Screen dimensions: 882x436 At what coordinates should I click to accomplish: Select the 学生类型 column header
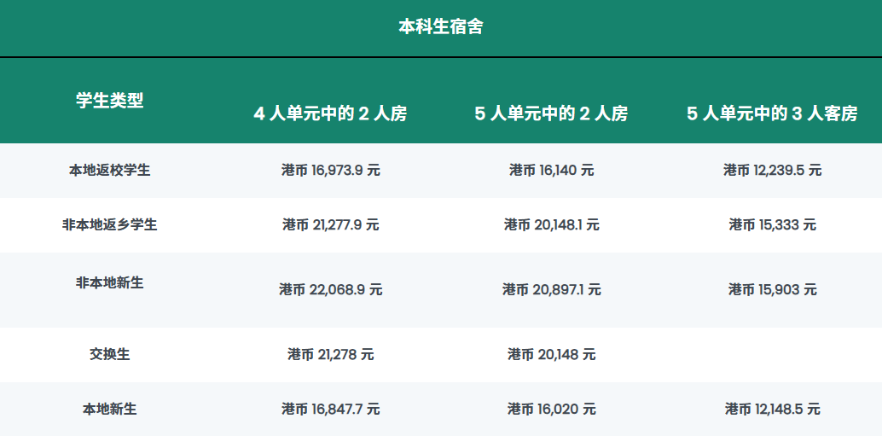coord(110,100)
